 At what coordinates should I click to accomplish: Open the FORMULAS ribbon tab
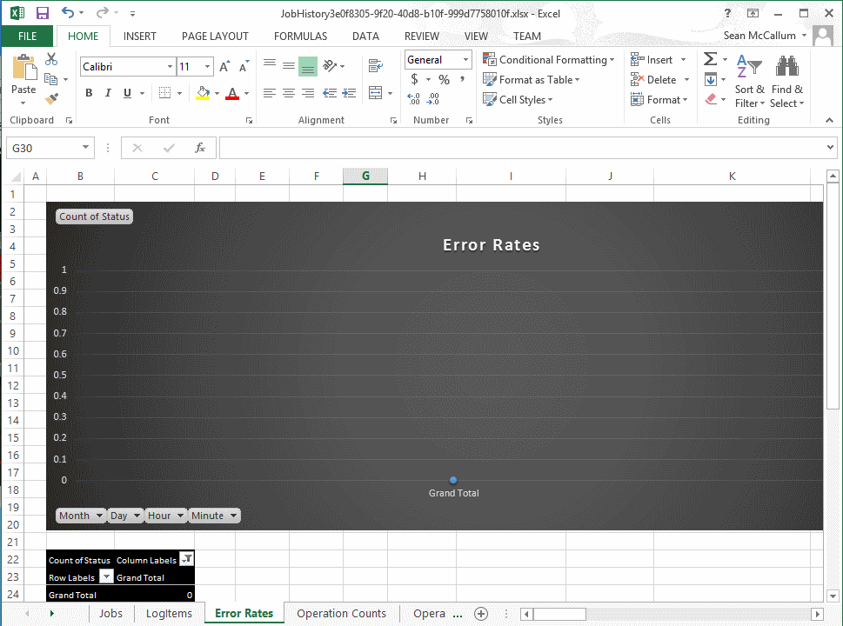pos(300,37)
